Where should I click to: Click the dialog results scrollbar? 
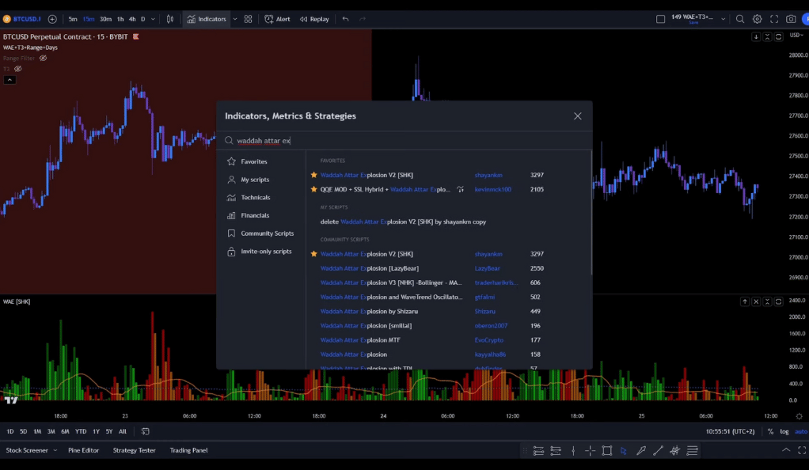[x=591, y=213]
